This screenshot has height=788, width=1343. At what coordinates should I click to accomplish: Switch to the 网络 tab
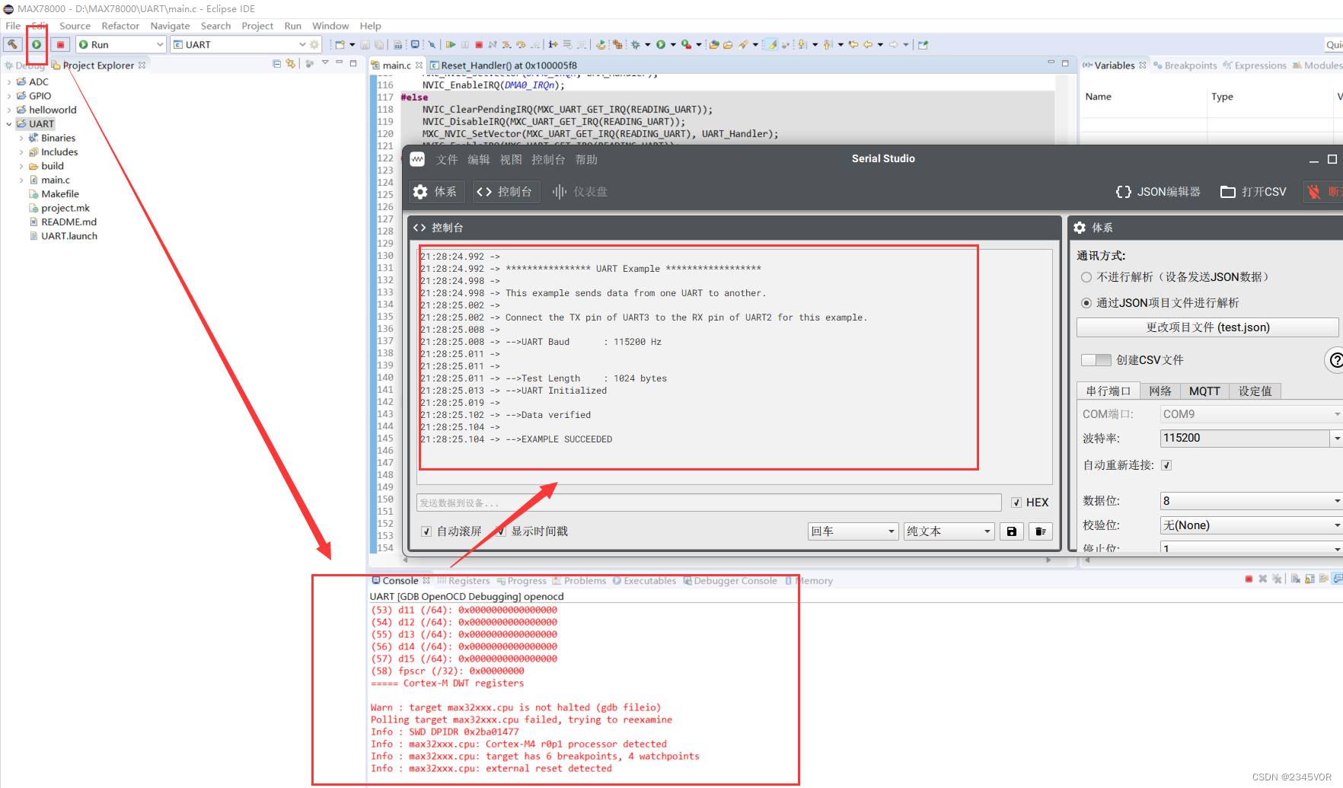[x=1160, y=391]
